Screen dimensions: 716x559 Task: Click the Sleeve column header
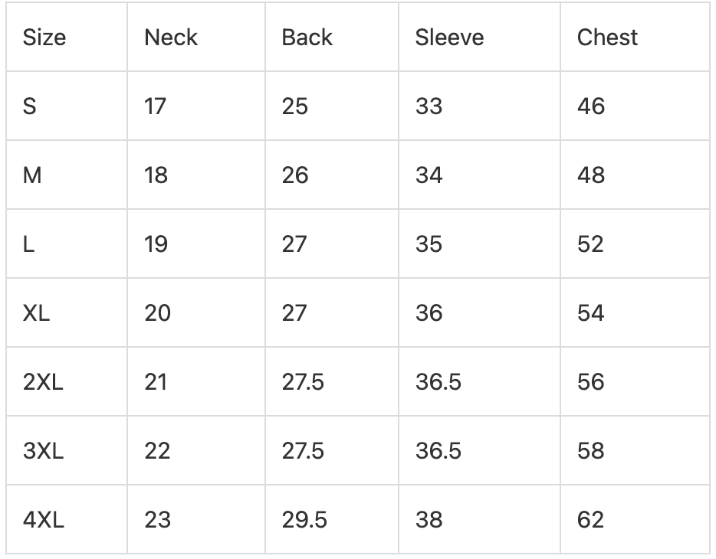(449, 38)
